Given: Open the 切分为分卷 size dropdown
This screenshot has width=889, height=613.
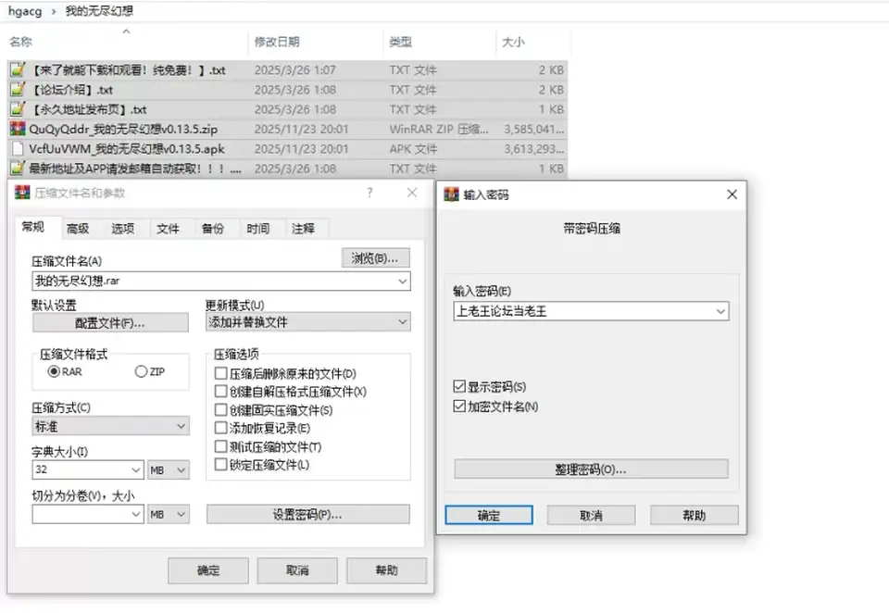Looking at the screenshot, I should click(x=136, y=514).
